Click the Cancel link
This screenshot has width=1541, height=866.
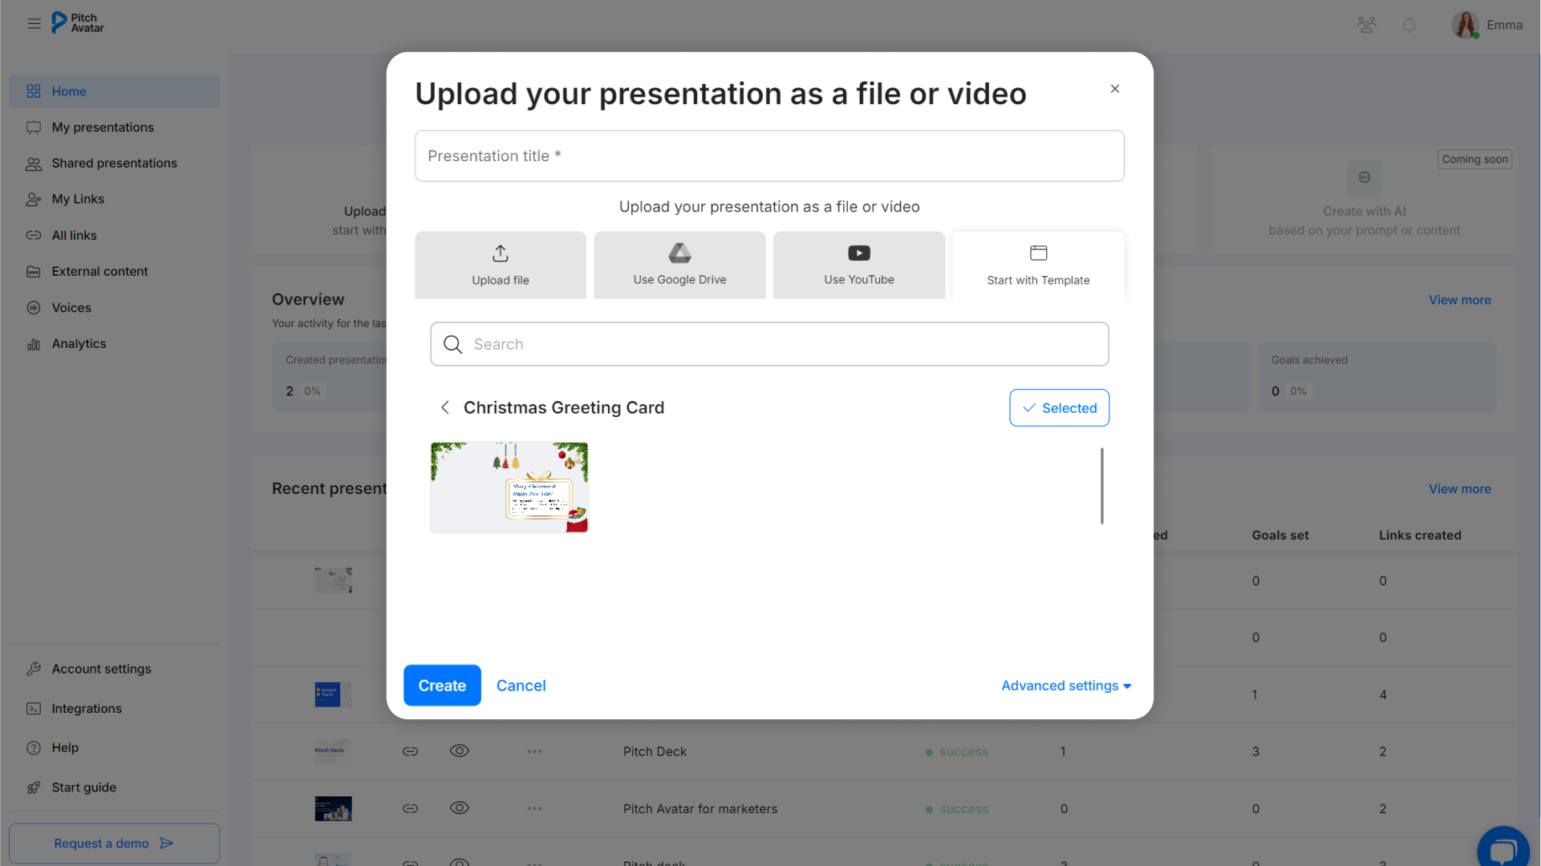(x=521, y=686)
